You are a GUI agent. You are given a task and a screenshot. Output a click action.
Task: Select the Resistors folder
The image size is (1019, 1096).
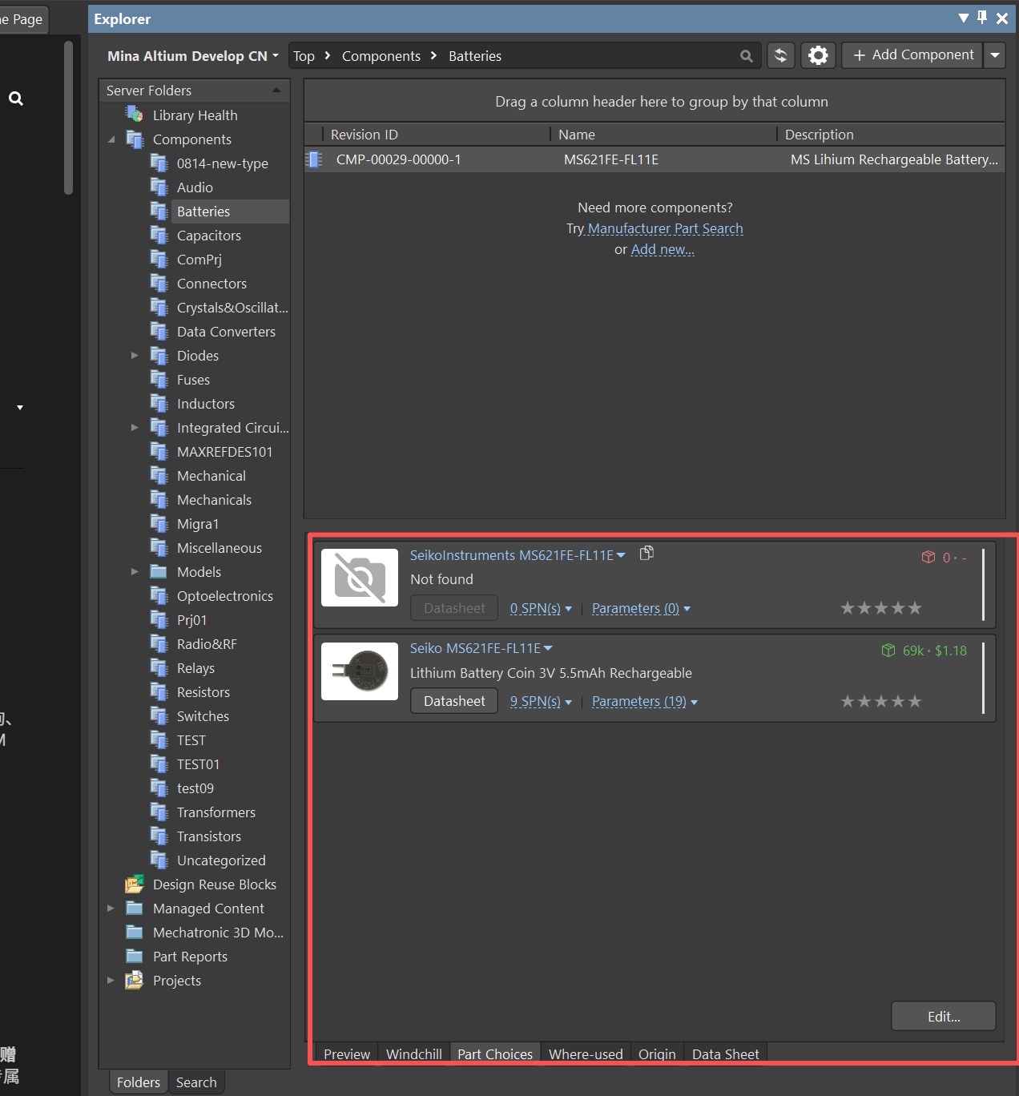pos(203,692)
